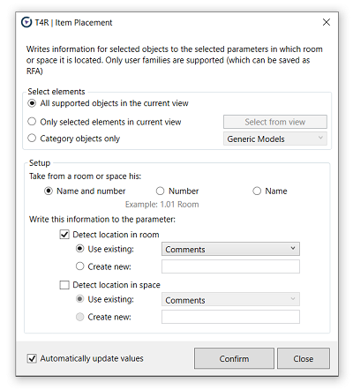Open the Generic Models category dropdown
This screenshot has width=353, height=390.
point(275,139)
